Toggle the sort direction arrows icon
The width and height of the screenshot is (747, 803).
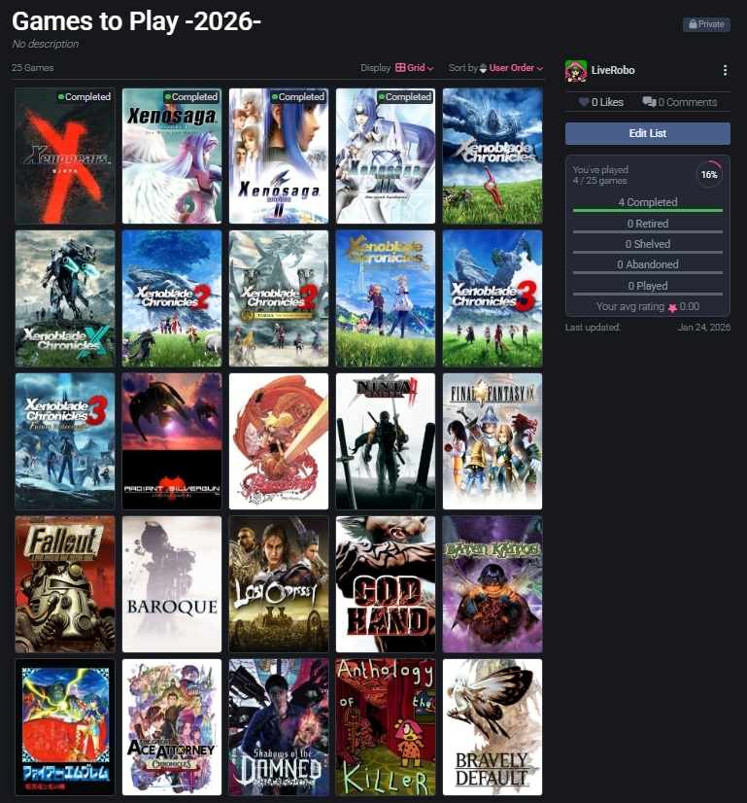click(x=483, y=68)
